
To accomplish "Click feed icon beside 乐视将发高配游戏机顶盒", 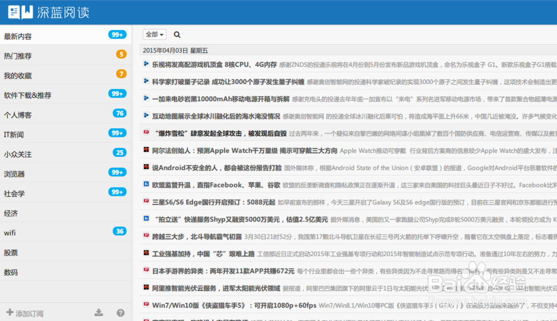I will 146,64.
